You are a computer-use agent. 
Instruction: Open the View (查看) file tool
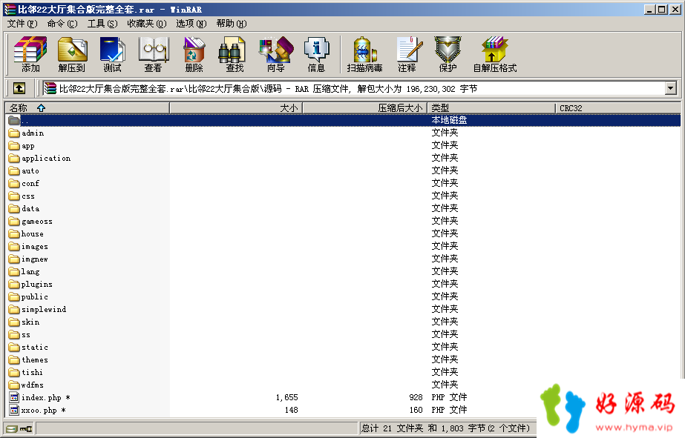[x=153, y=54]
